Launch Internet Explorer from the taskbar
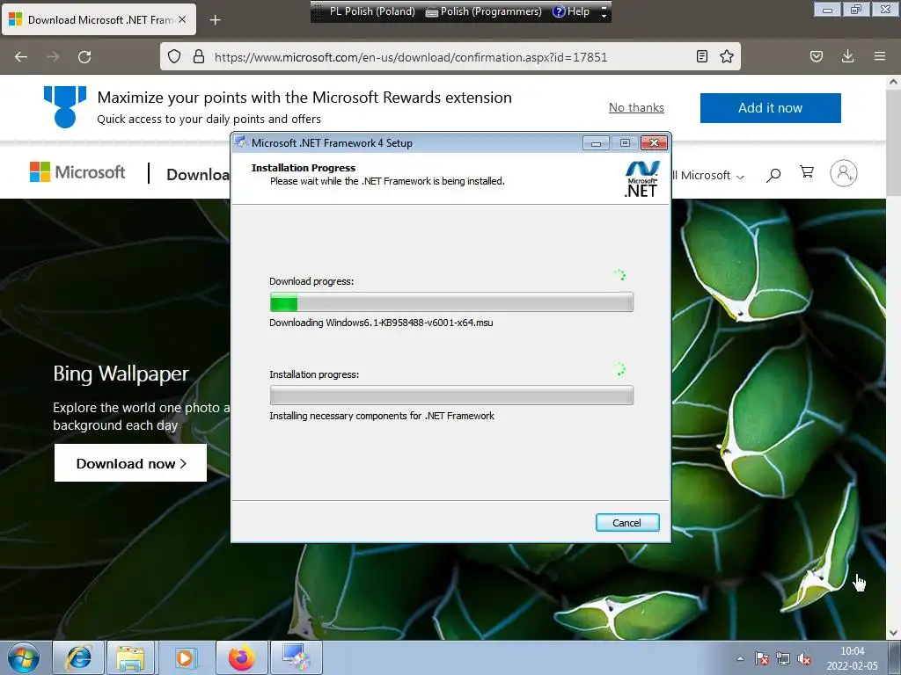 [78, 657]
